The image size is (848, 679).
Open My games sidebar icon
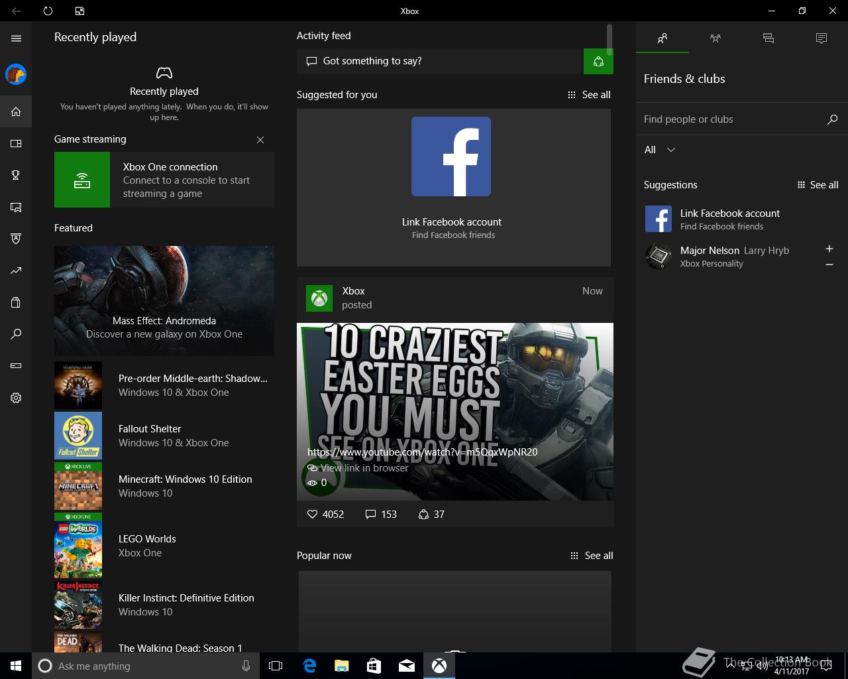coord(16,143)
